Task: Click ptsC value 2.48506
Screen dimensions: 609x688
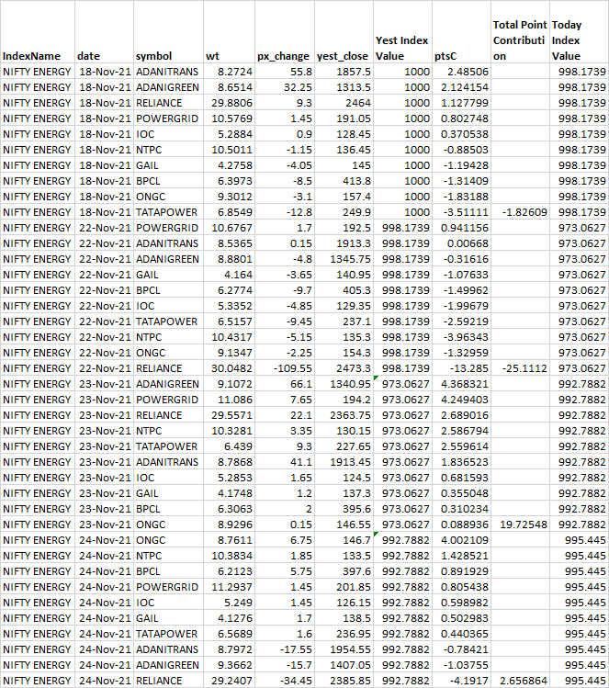Action: coord(468,72)
